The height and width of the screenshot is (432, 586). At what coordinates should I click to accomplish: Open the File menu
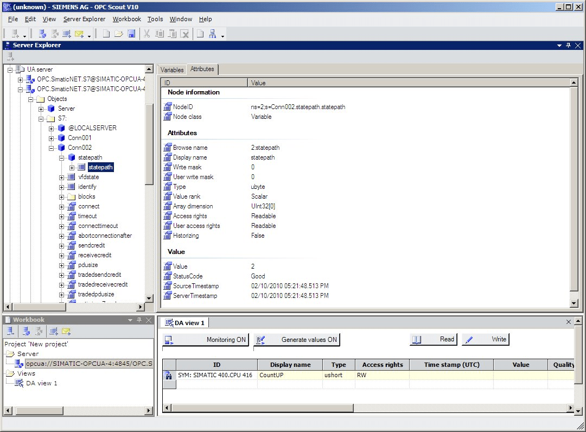click(12, 19)
